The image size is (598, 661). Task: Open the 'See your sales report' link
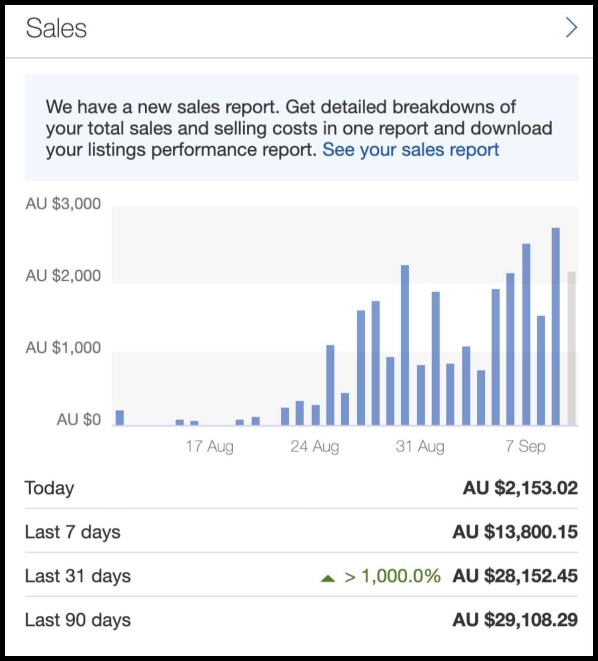click(411, 150)
